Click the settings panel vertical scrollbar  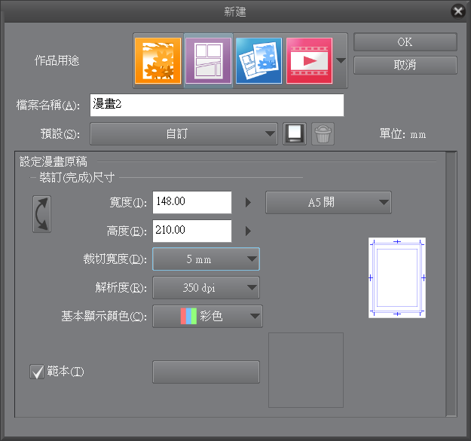point(451,284)
